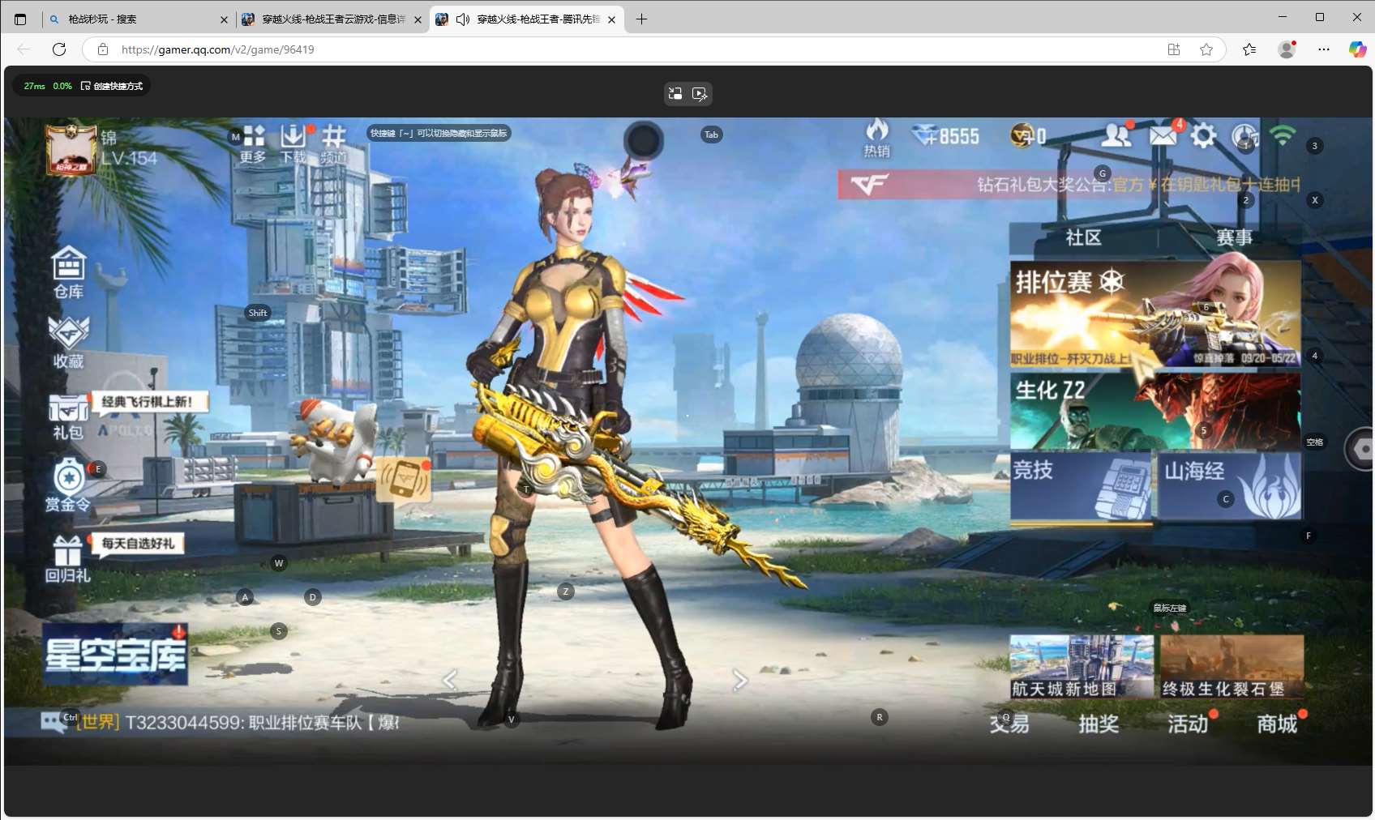This screenshot has width=1375, height=820.
Task: Click the 每天自选好礼 promo label
Action: [x=139, y=544]
